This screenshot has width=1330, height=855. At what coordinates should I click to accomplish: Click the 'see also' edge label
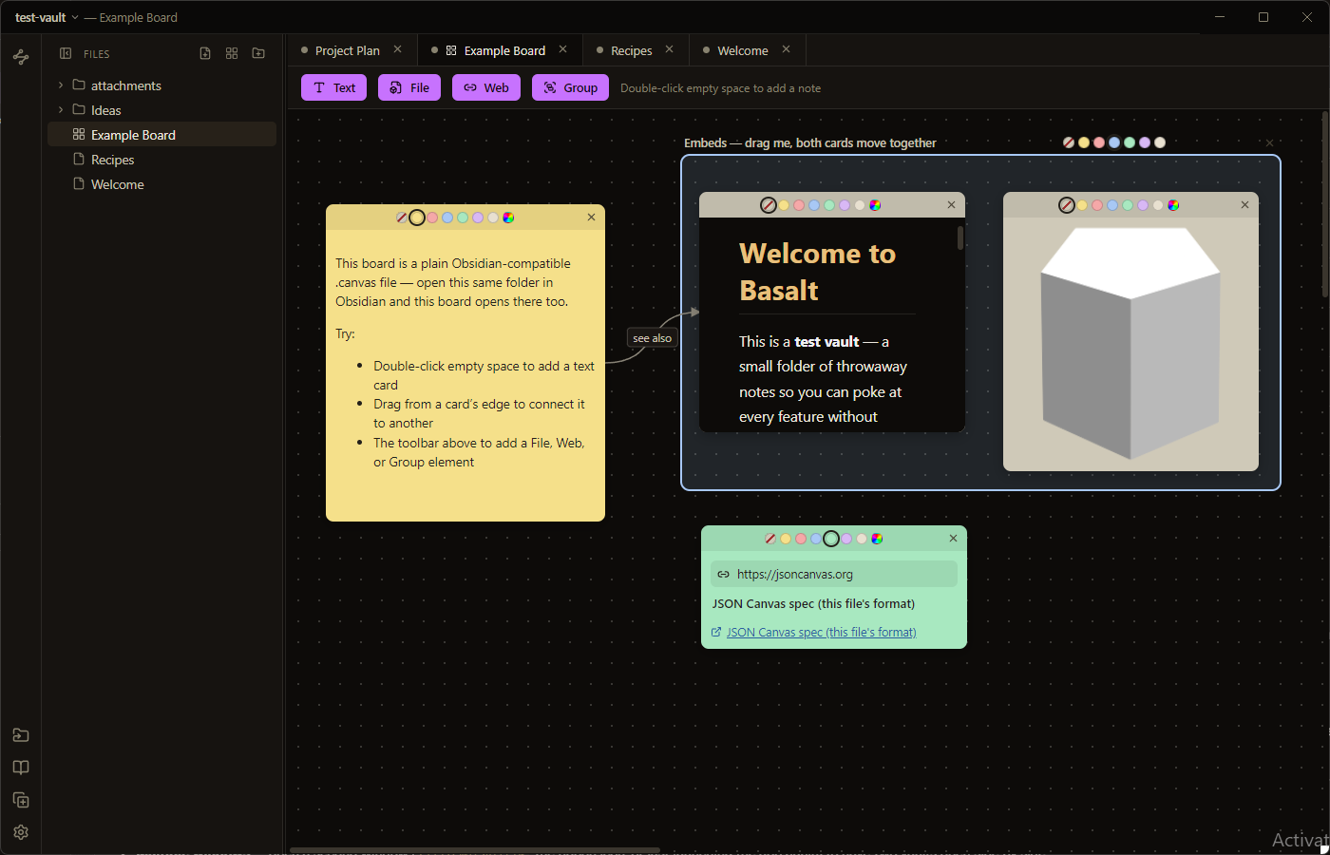pos(652,338)
